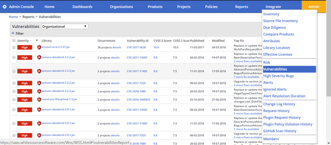Viewport: 331px width, 145px height.
Task: Click the High severity badge for struts2-core row
Action: (x=25, y=47)
